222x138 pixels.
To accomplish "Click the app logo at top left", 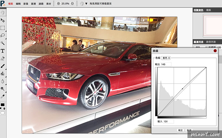I will 3,3.
